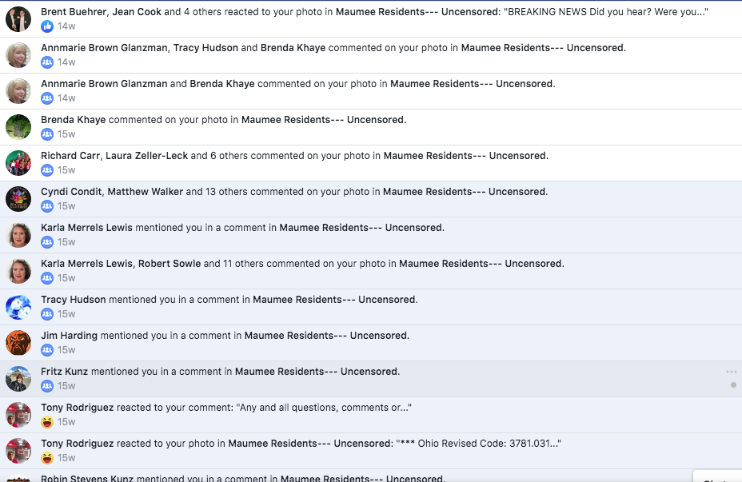Screen dimensions: 742x482
Task: Open the Chat tab at bottom right
Action: (717, 478)
